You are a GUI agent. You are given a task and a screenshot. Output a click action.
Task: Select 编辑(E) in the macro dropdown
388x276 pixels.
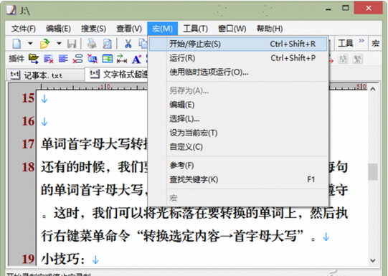tap(238, 105)
